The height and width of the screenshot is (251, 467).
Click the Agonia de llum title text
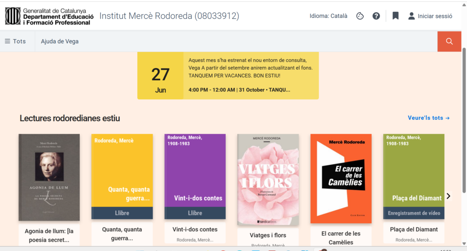(x=49, y=235)
